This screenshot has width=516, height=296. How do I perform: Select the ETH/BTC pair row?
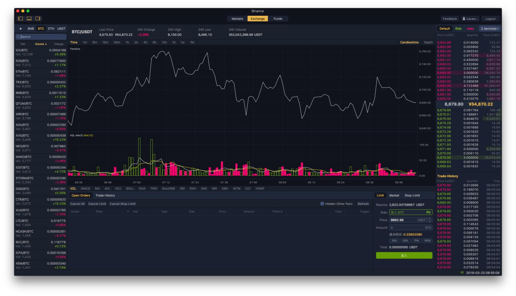[41, 73]
